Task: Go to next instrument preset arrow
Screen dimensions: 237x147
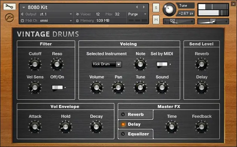Action: point(144,7)
